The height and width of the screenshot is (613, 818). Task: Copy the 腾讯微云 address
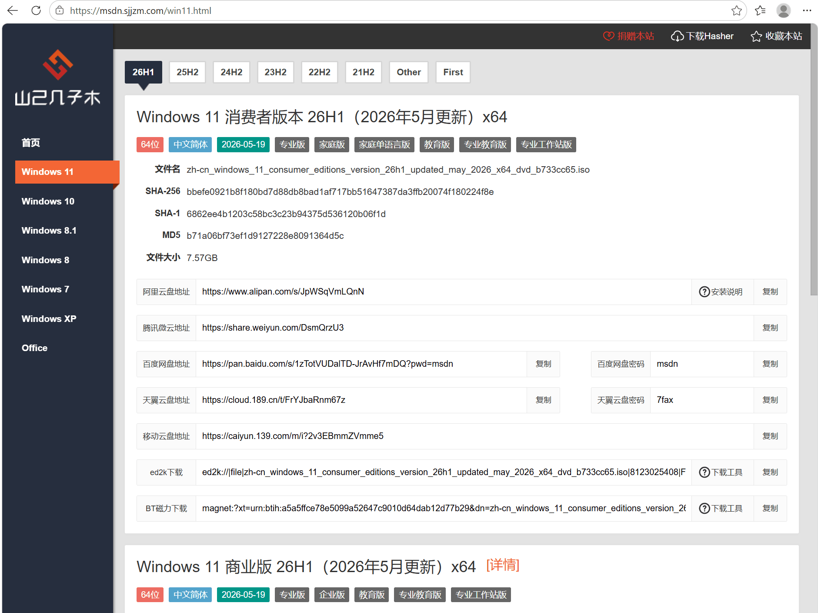point(770,328)
